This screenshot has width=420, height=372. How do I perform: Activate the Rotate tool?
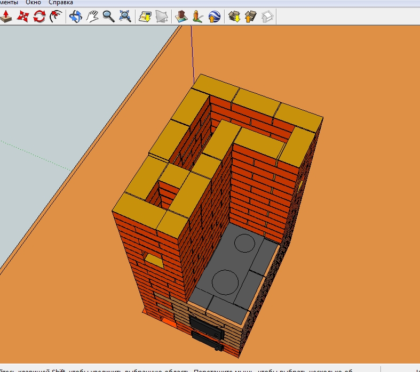tap(39, 17)
